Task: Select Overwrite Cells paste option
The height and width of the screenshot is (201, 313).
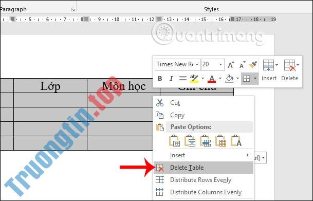Action: (220, 141)
